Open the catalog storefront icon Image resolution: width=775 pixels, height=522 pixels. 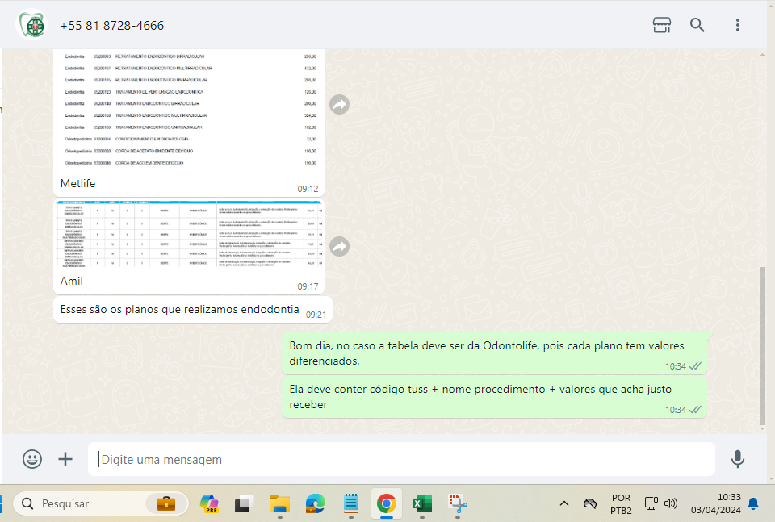tap(661, 25)
